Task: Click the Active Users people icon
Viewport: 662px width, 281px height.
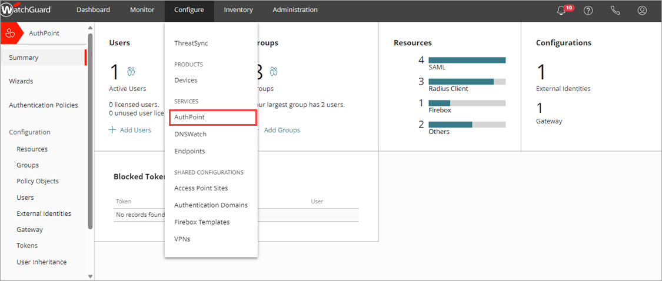Action: point(131,72)
